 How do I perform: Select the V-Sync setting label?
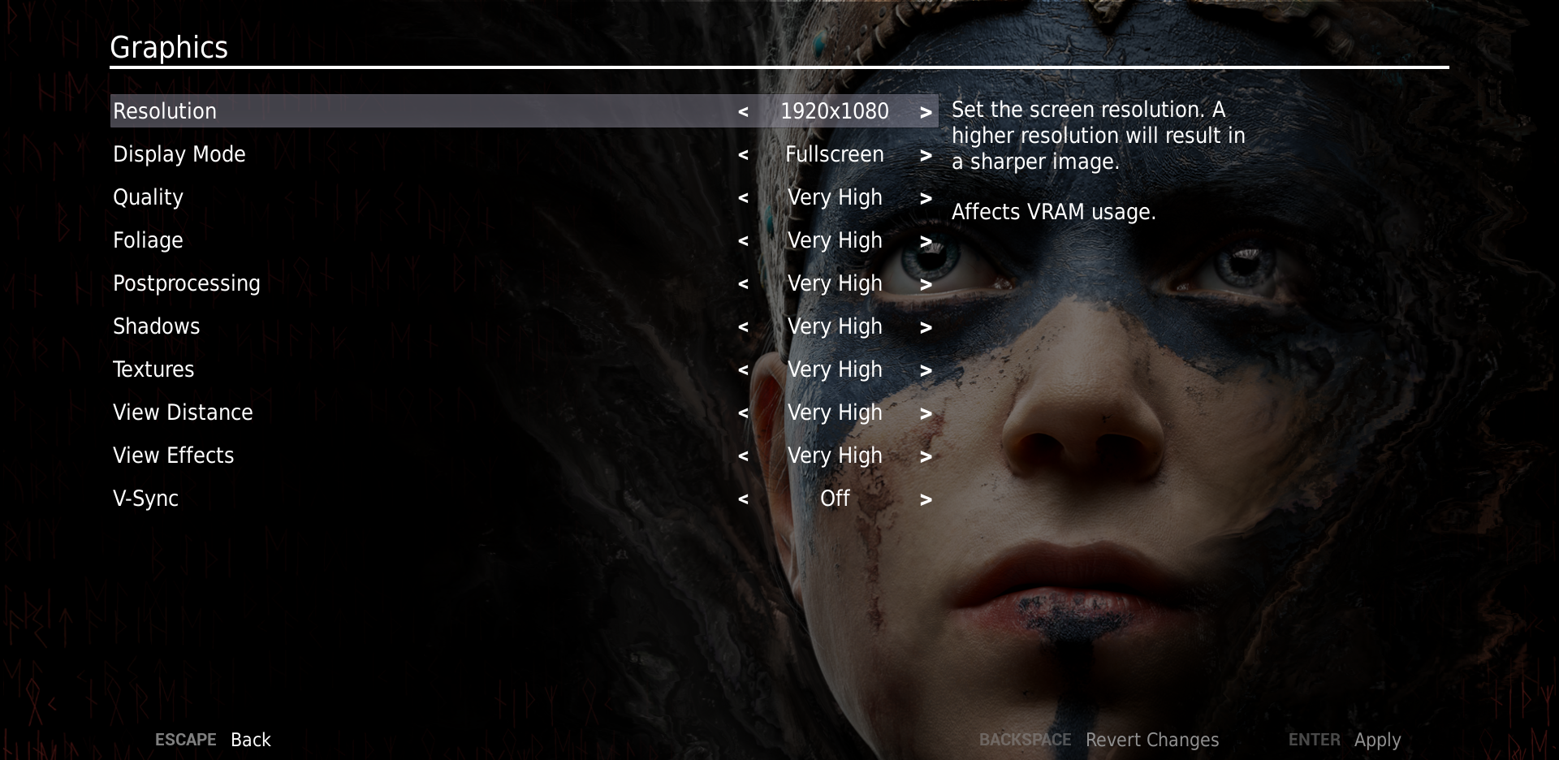tap(145, 499)
